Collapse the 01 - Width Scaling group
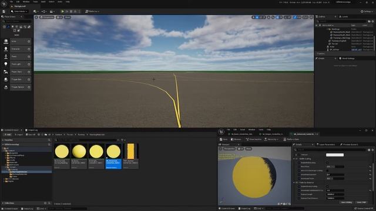The height and width of the screenshot is (211, 376). click(x=294, y=159)
